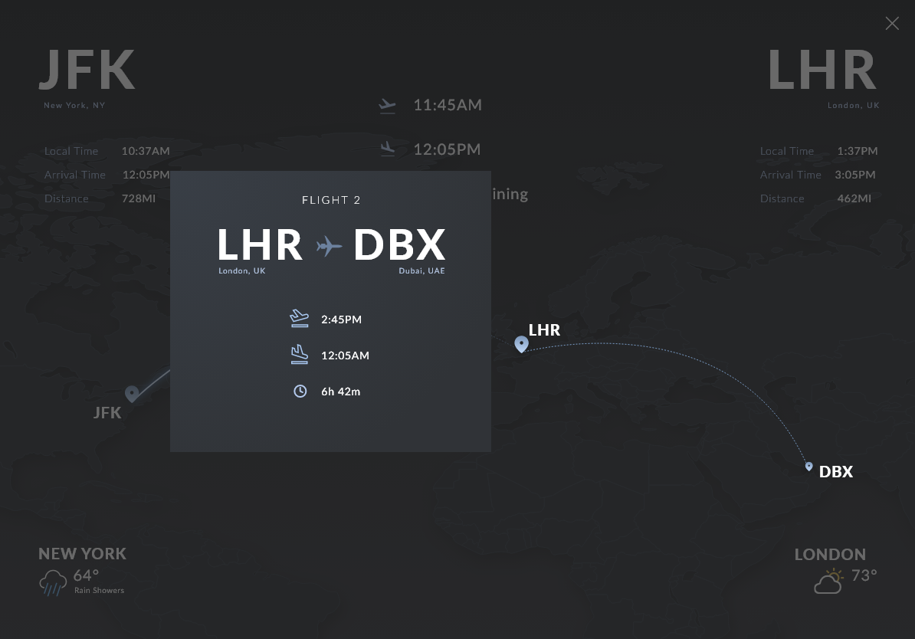Click the takeoff icon beside 11:45AM
915x639 pixels.
388,106
